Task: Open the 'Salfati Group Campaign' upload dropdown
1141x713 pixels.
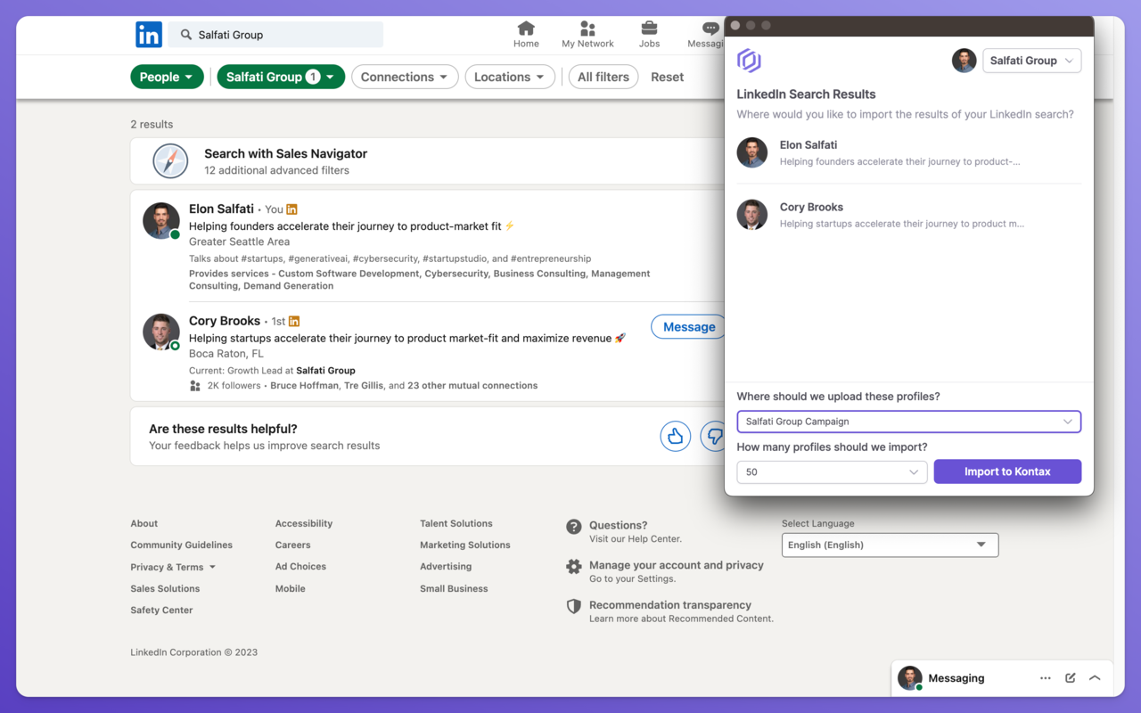Action: click(x=909, y=422)
